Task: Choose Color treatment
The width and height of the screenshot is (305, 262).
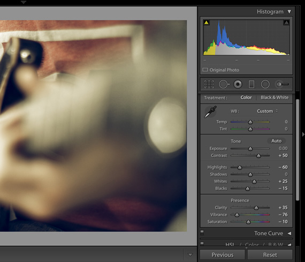Action: click(x=246, y=97)
